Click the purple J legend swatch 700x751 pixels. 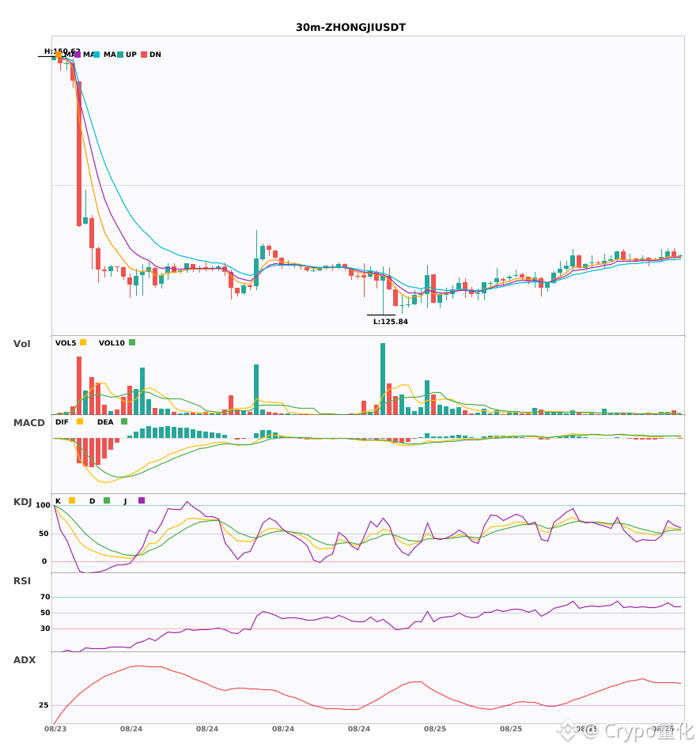[x=142, y=500]
